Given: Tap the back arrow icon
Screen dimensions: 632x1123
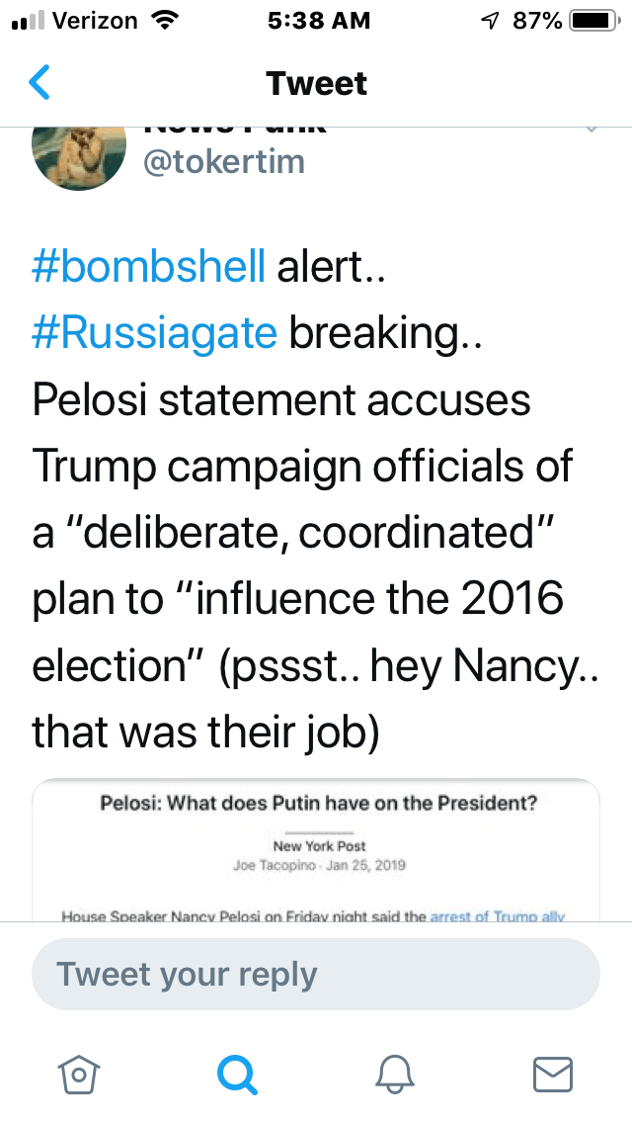Looking at the screenshot, I should [x=39, y=83].
